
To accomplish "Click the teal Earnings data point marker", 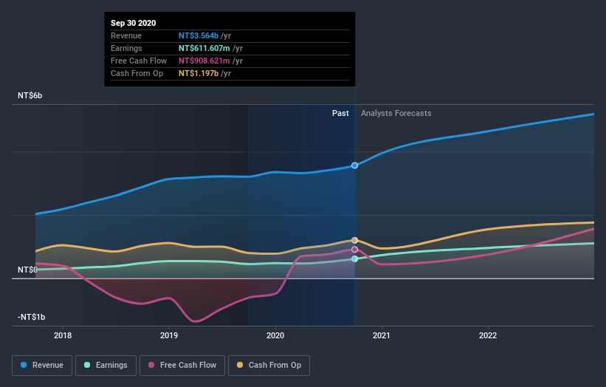I will coord(354,258).
